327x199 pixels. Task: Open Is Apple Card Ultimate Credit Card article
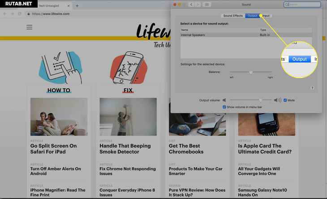(265, 149)
